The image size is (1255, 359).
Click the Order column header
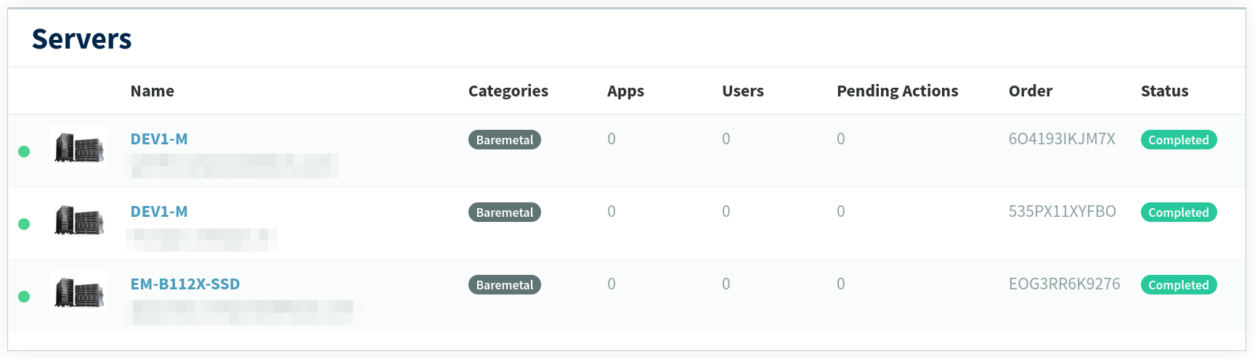[1030, 91]
